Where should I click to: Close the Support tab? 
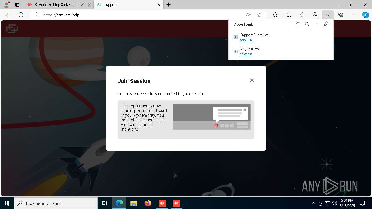pos(159,5)
